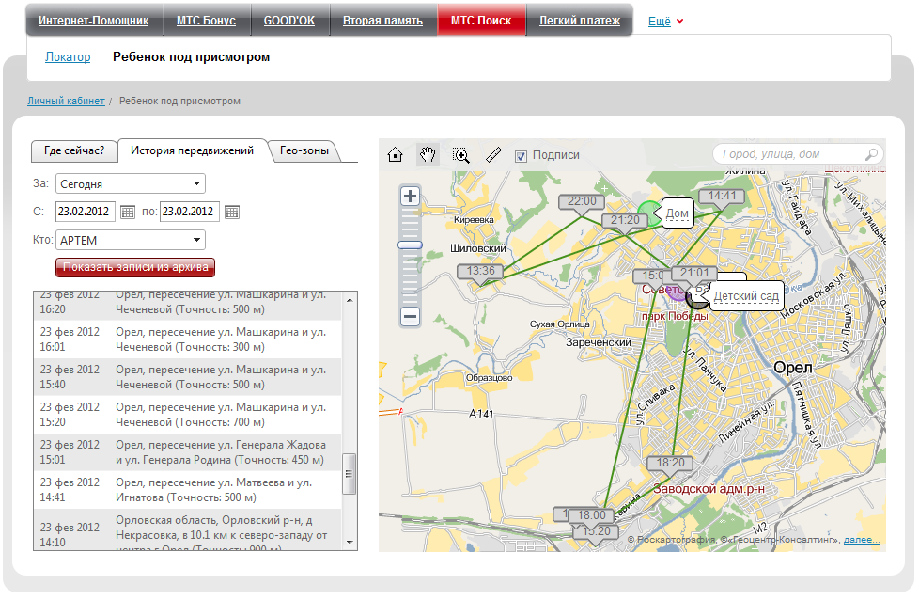This screenshot has width=919, height=600.
Task: Switch to История передвижений tab
Action: [193, 150]
